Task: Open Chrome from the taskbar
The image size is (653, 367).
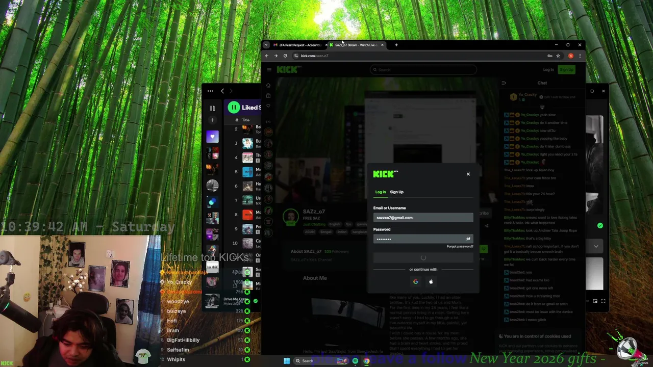Action: tap(366, 361)
